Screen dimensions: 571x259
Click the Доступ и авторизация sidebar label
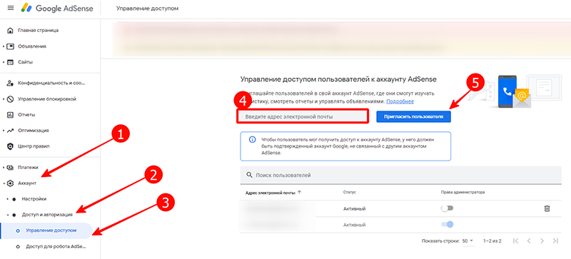pyautogui.click(x=47, y=215)
